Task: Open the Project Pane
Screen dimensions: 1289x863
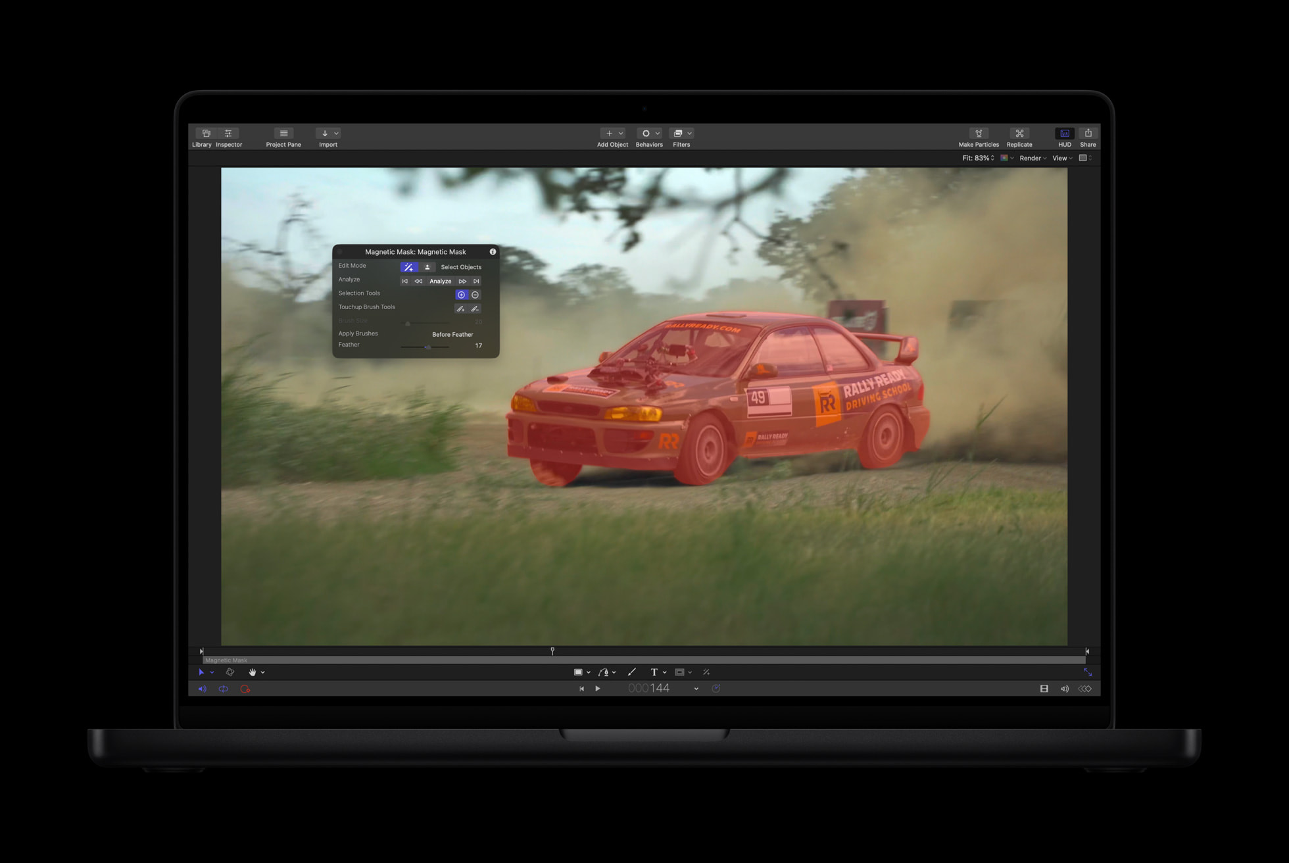Action: pyautogui.click(x=283, y=137)
